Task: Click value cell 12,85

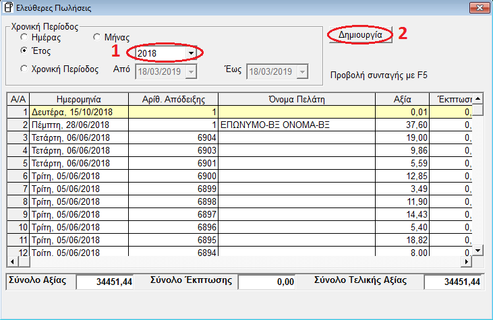Action: 402,176
